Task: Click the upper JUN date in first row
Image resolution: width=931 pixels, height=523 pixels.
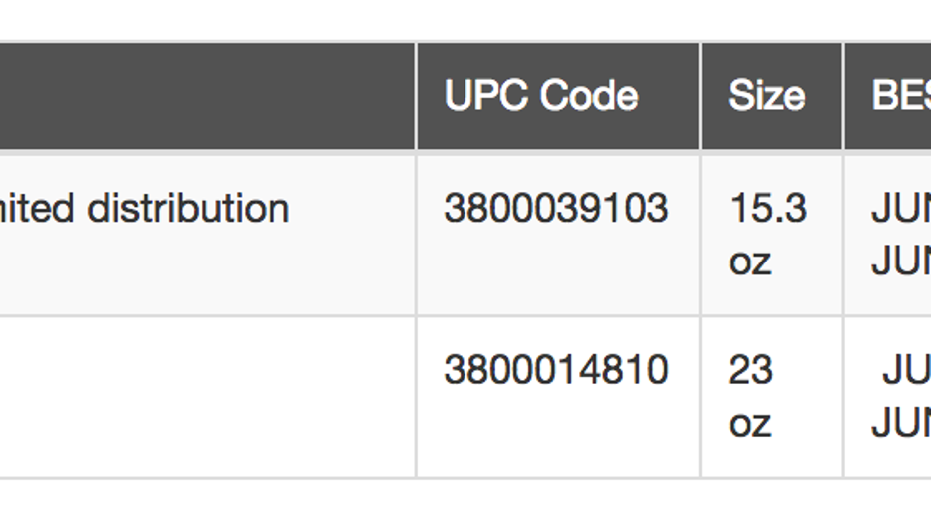Action: click(900, 209)
